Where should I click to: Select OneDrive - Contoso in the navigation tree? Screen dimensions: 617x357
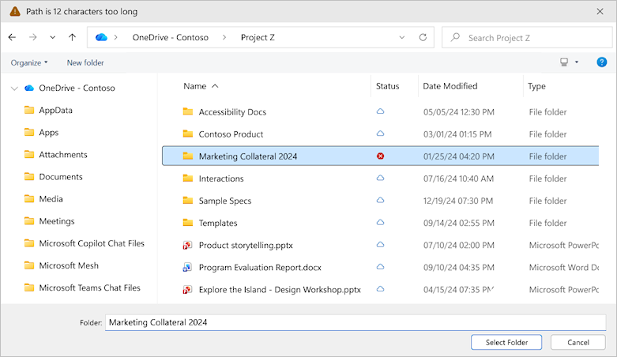click(x=77, y=88)
